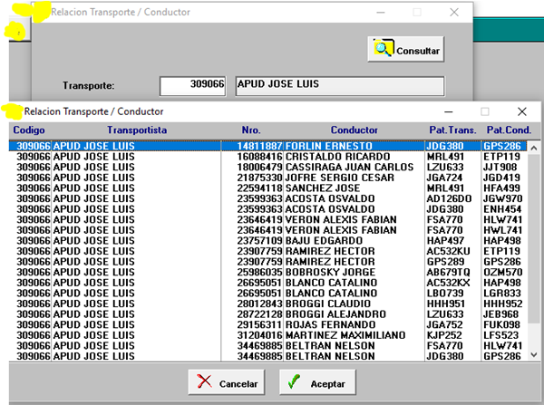Open the front dialog's title bar icon

pos(14,111)
